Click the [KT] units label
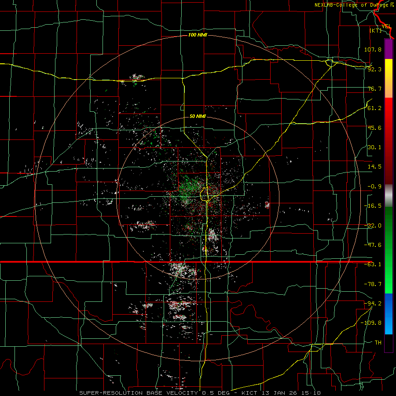 click(375, 31)
